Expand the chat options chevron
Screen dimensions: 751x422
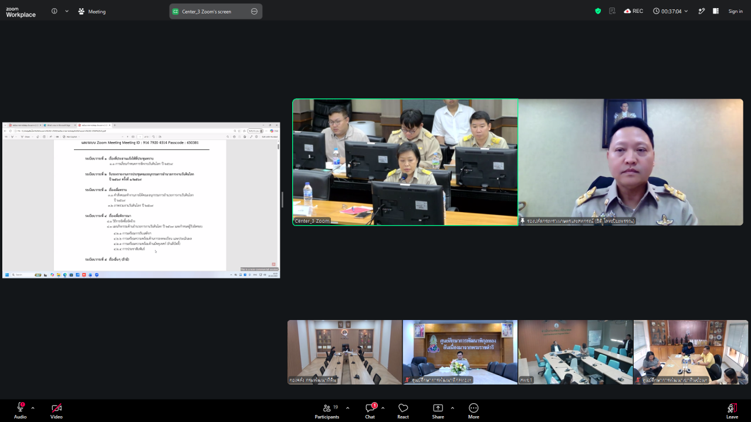tap(383, 408)
